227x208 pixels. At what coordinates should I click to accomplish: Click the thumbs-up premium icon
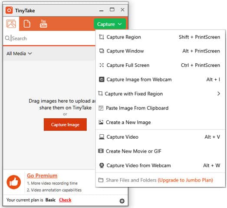click(14, 182)
